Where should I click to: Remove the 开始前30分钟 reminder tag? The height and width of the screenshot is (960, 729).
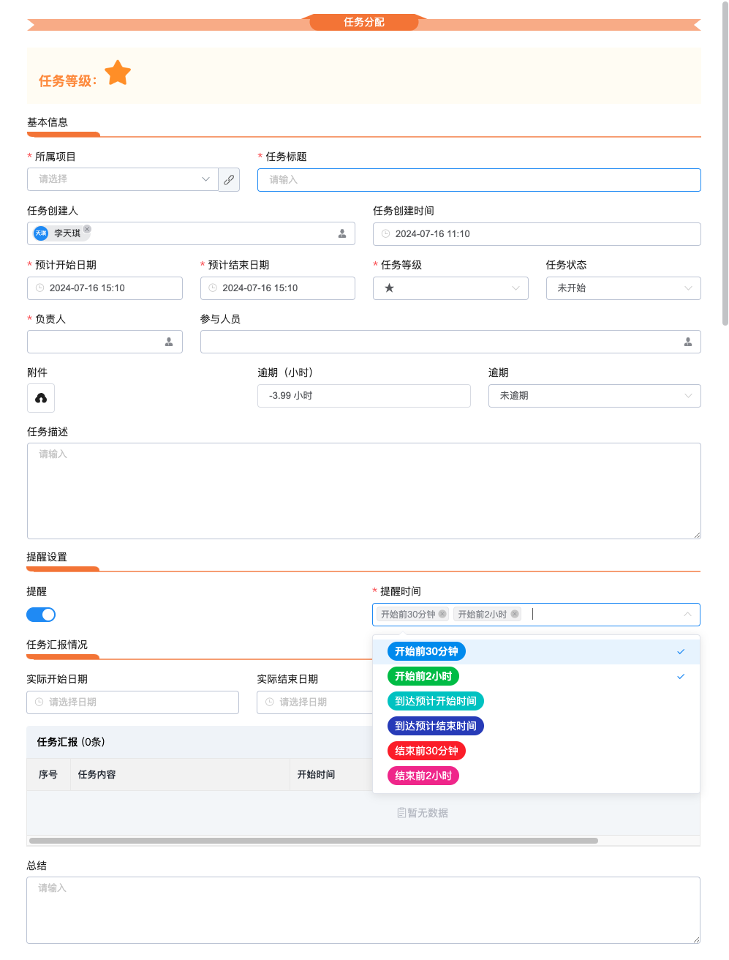click(x=442, y=614)
